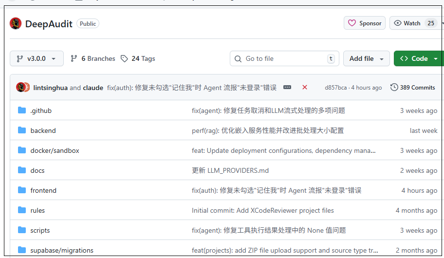Click the red failed checks X icon
The image size is (444, 258).
[305, 87]
